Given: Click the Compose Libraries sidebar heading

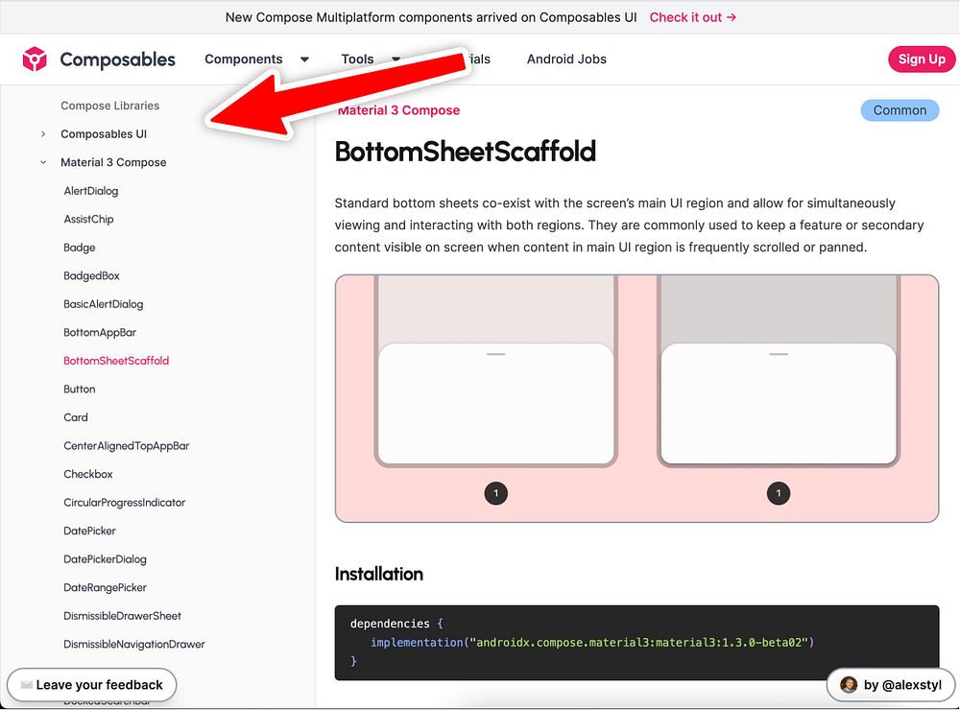Looking at the screenshot, I should click(109, 106).
